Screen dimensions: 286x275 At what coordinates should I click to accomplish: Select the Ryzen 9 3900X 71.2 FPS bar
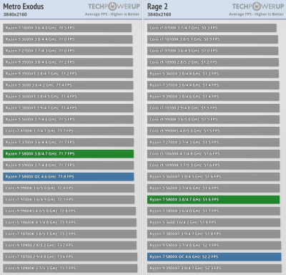[68, 62]
